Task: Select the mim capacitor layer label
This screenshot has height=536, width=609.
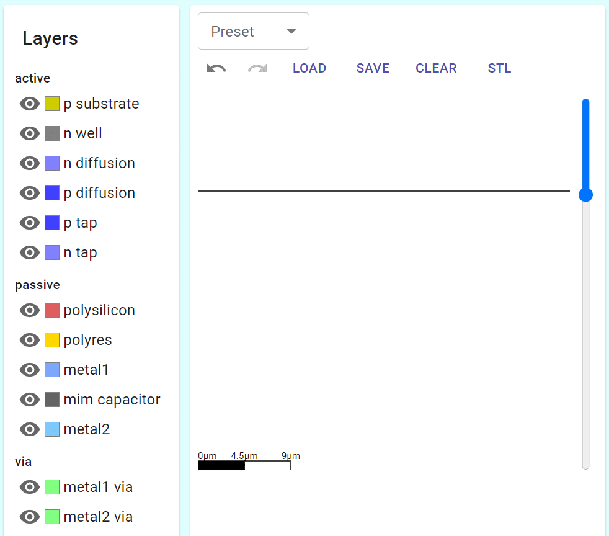Action: click(x=112, y=400)
